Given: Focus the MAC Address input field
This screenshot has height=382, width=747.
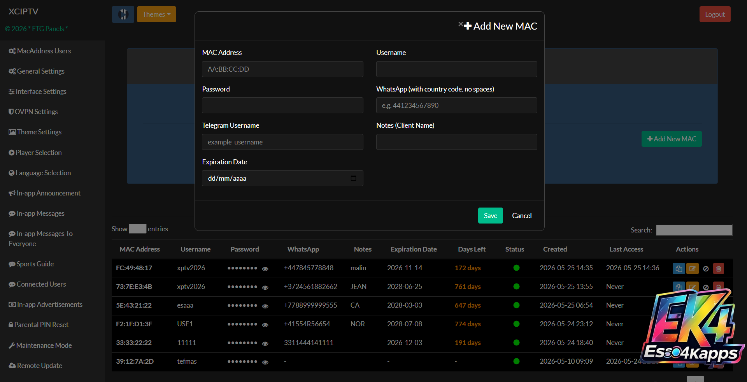Looking at the screenshot, I should [282, 69].
